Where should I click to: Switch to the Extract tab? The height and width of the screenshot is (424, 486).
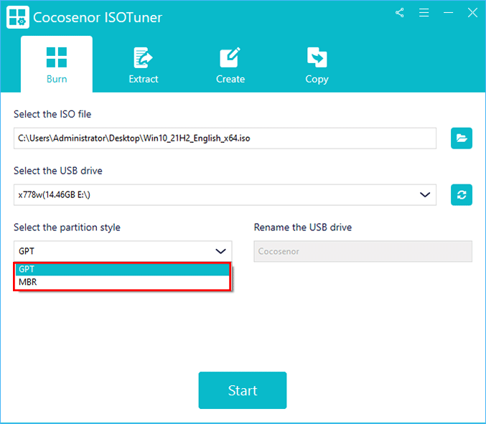[143, 65]
